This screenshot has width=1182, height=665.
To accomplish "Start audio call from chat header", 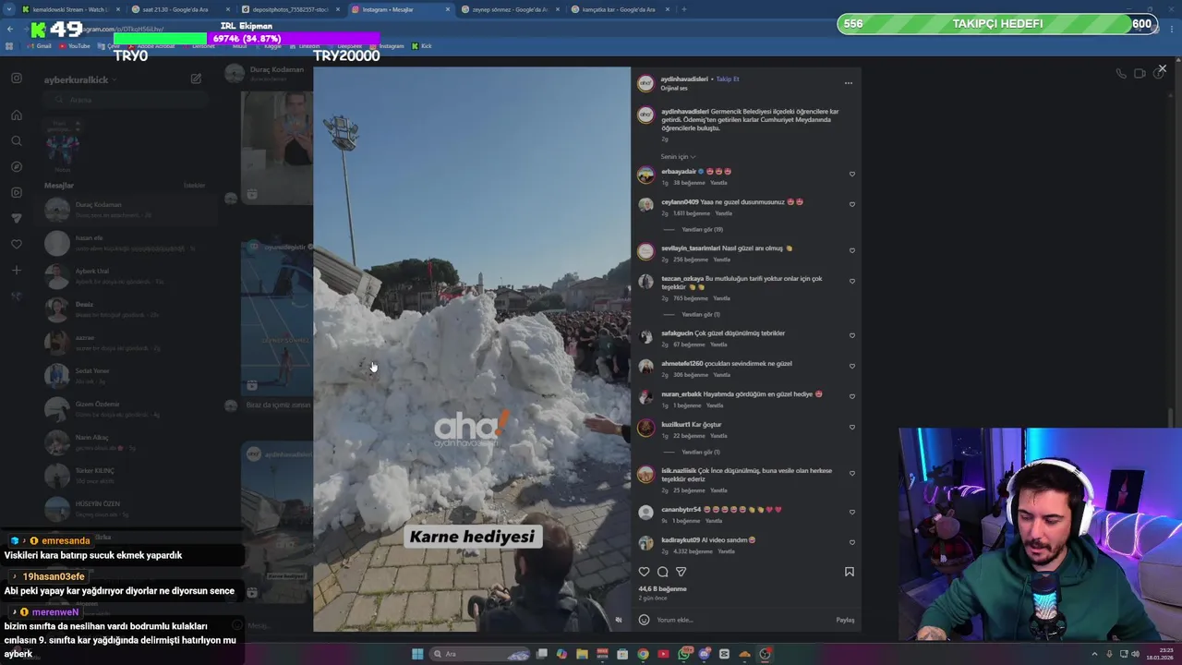I will coord(1120,74).
